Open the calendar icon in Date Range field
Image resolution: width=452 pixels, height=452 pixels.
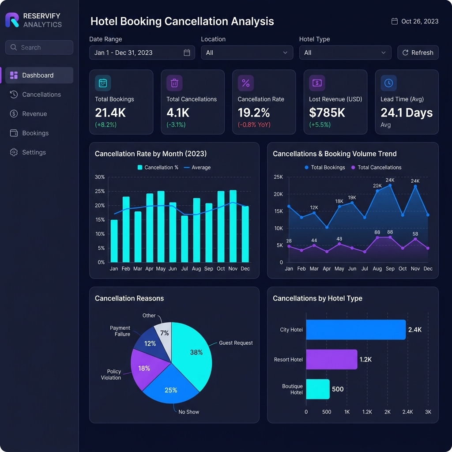187,53
